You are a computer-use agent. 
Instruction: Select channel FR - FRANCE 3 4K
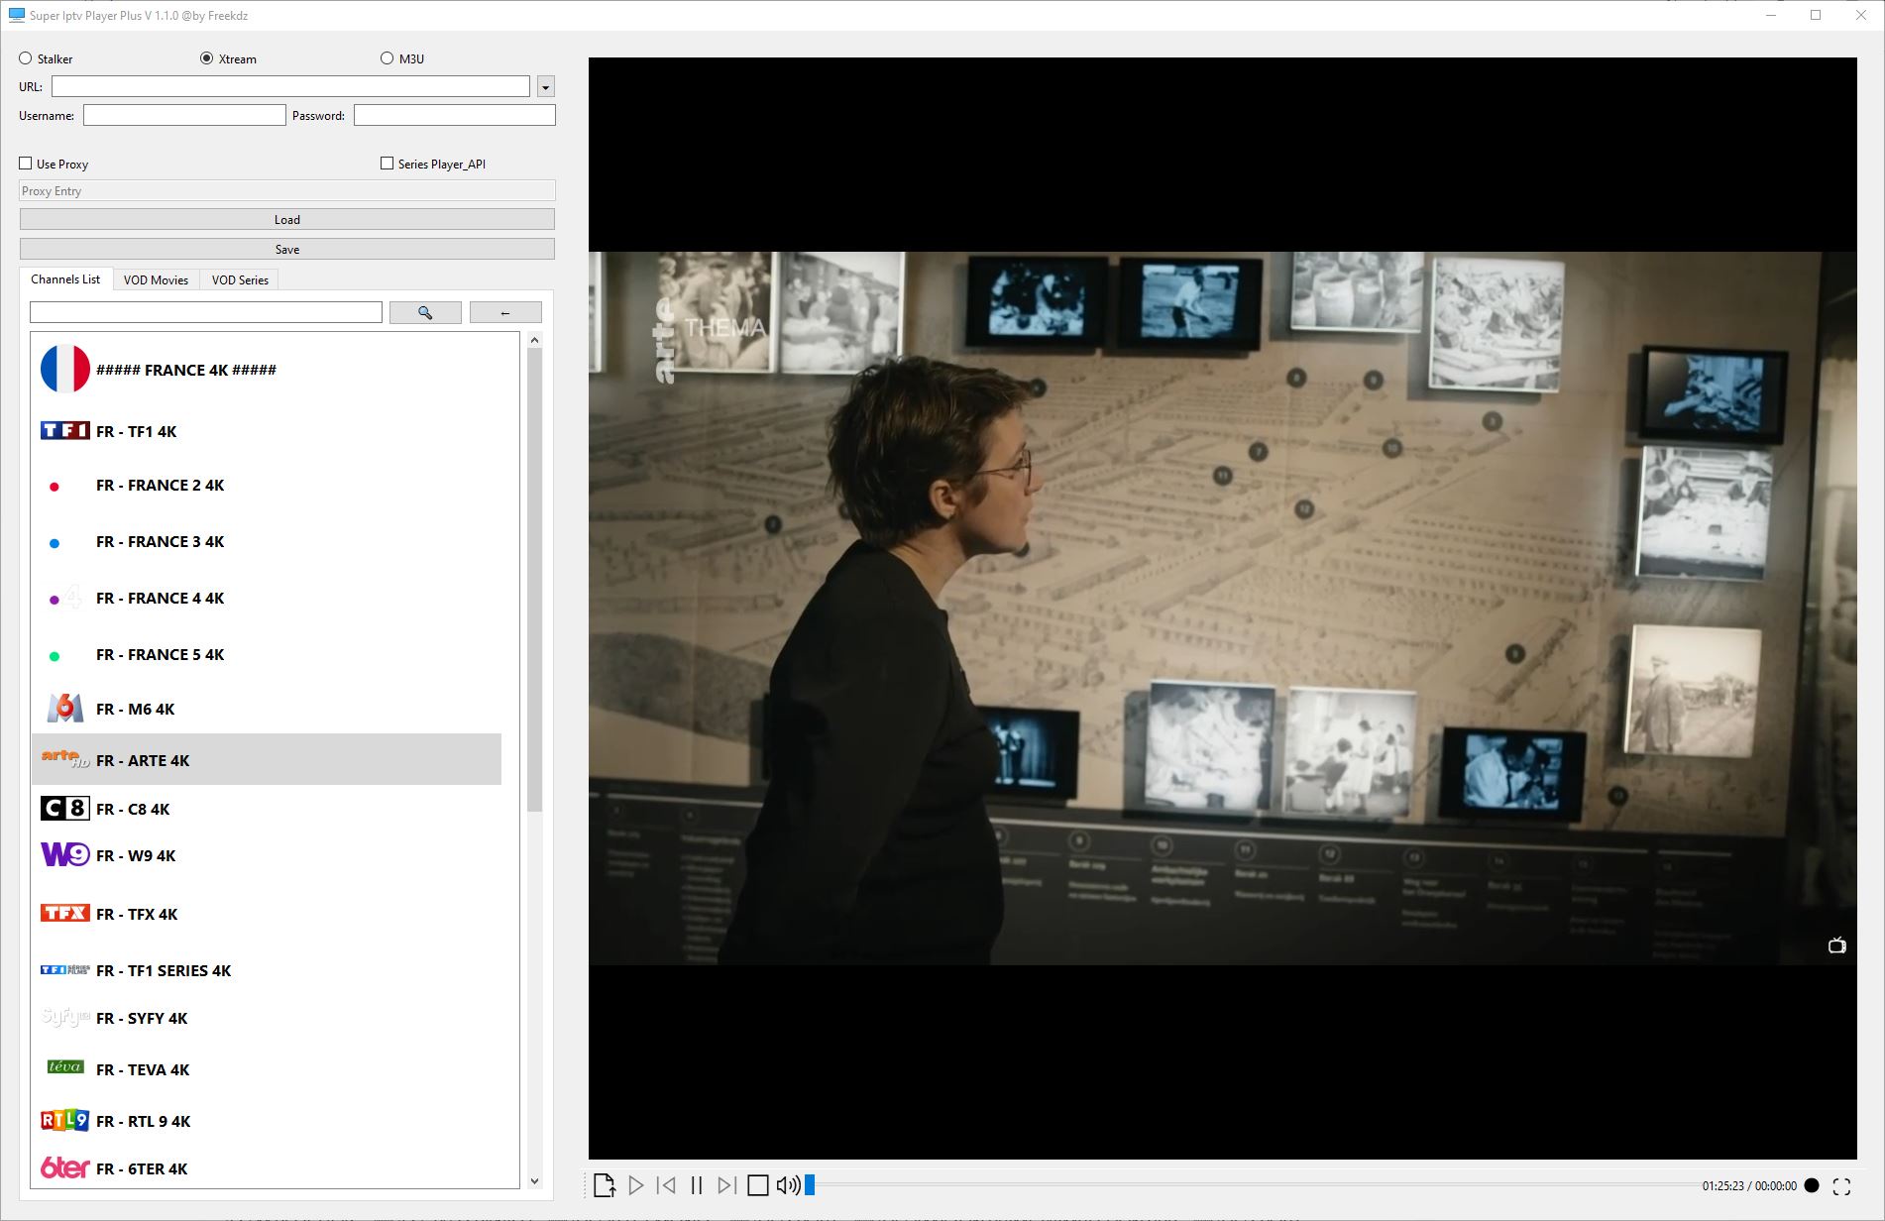pos(267,541)
